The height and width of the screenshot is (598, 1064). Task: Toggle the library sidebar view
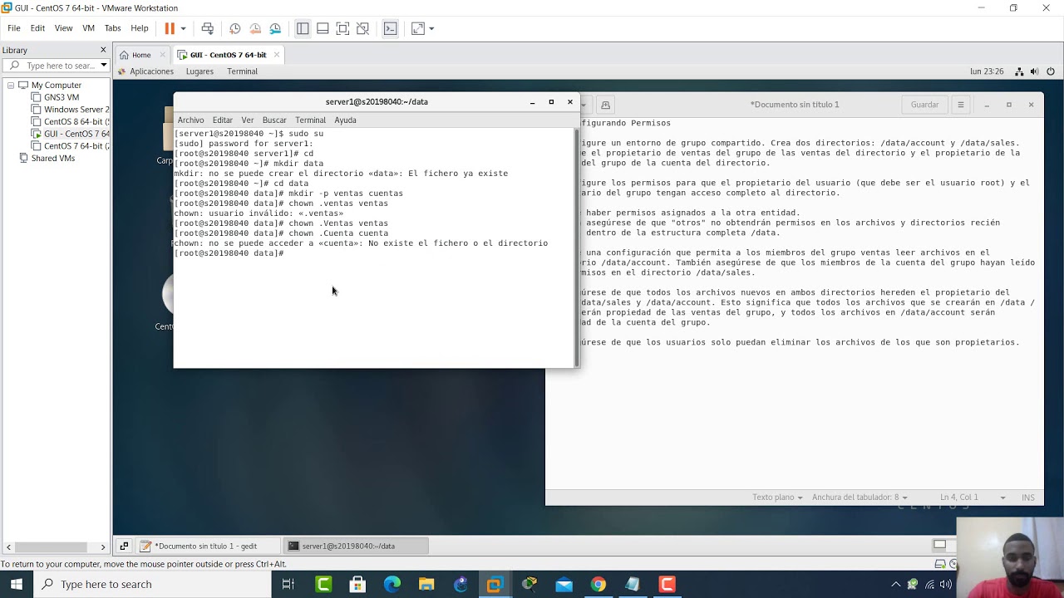[303, 28]
